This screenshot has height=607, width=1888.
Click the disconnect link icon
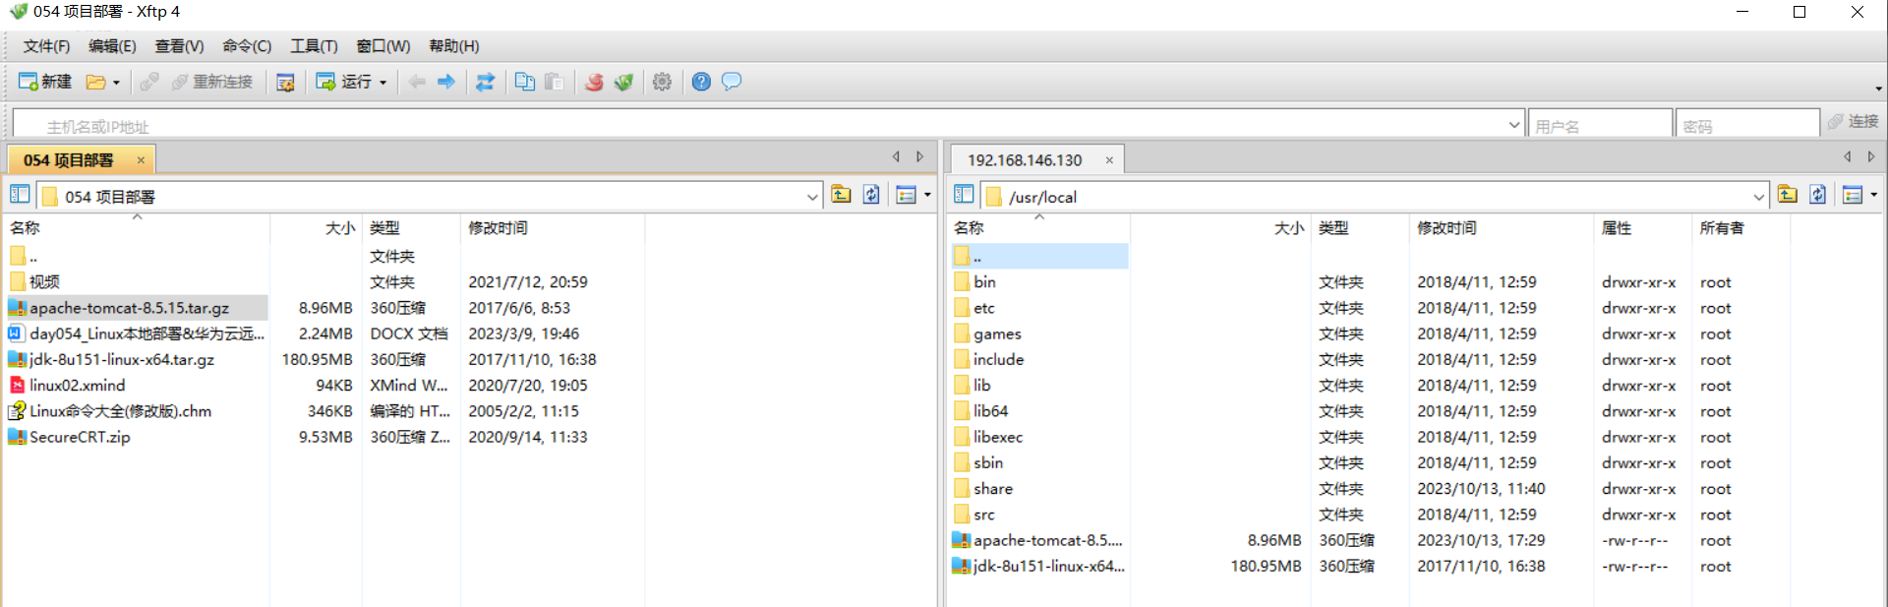149,82
